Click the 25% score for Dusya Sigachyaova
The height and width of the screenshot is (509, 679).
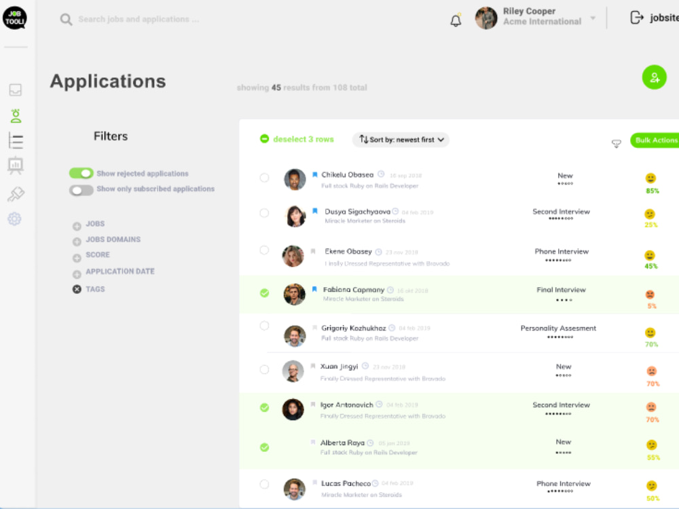coord(650,225)
